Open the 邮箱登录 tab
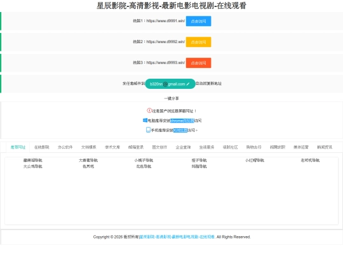 (x=136, y=147)
